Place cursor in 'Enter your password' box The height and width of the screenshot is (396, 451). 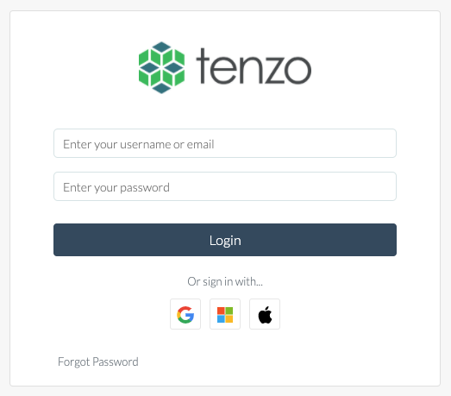[x=225, y=186]
